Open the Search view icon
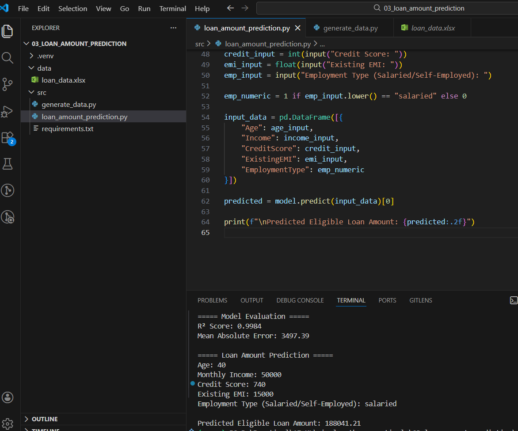 [x=8, y=57]
